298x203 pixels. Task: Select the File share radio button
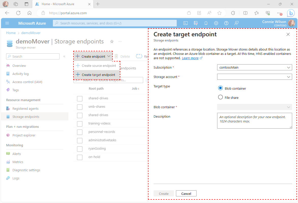click(x=220, y=97)
